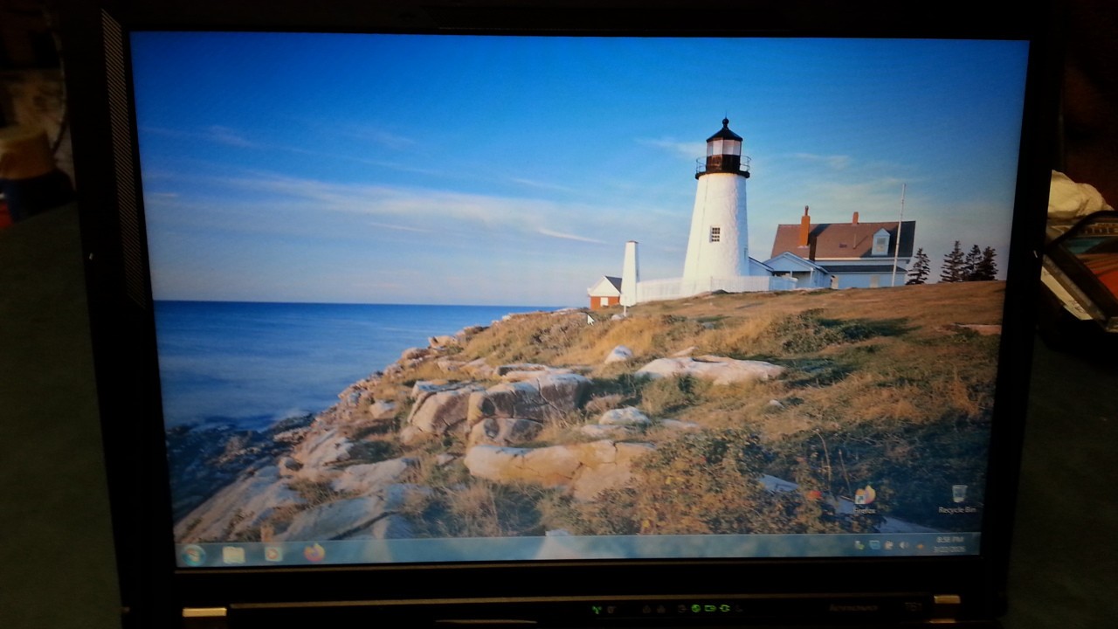Image resolution: width=1118 pixels, height=629 pixels.
Task: Select the Firefox desktop shortcut
Action: 865,499
